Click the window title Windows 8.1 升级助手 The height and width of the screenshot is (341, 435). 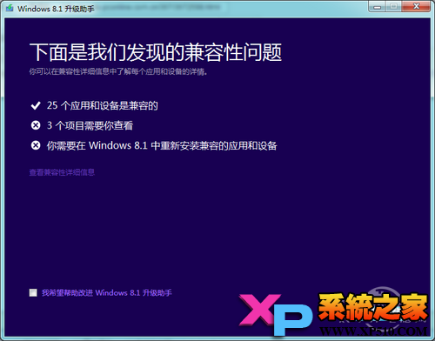pyautogui.click(x=56, y=9)
